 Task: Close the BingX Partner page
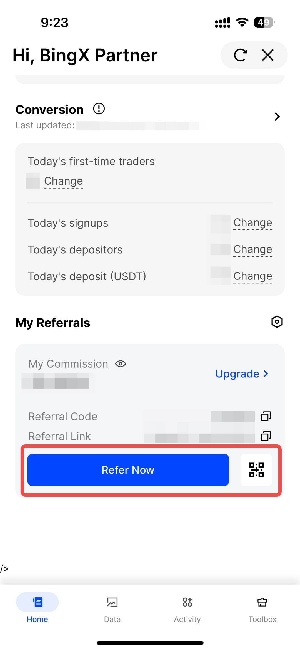tap(268, 55)
